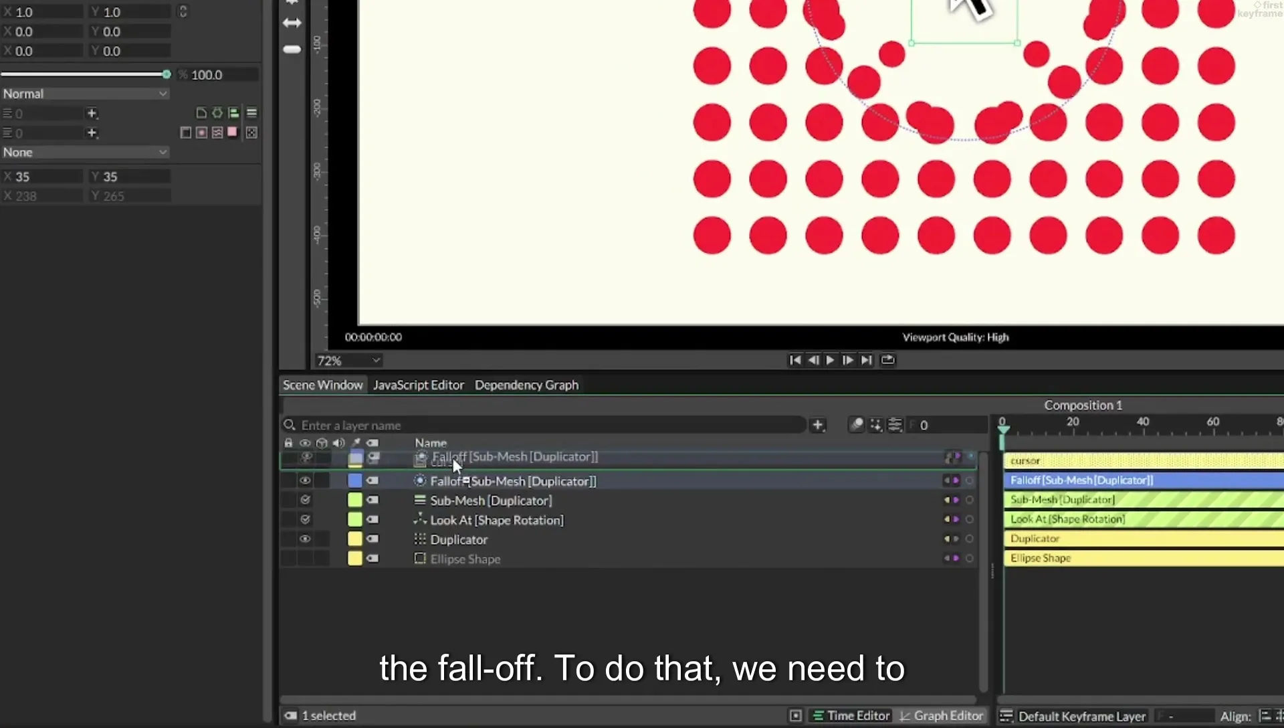Open the Normal blend mode dropdown
The height and width of the screenshot is (728, 1284).
(85, 94)
